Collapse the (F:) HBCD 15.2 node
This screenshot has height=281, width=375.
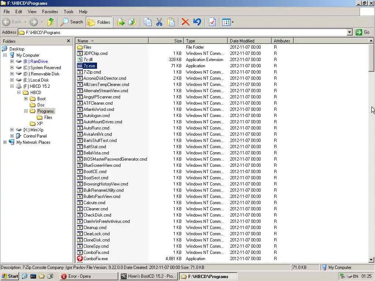pos(12,86)
